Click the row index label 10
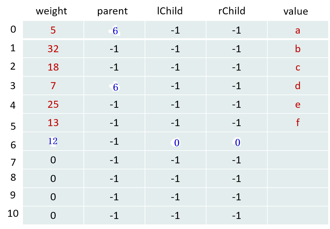 tap(13, 213)
